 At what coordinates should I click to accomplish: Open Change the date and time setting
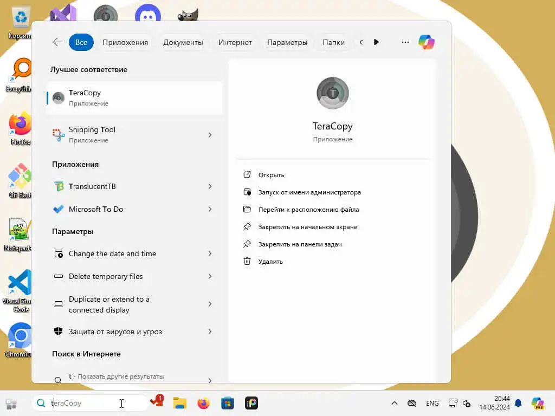click(x=134, y=253)
